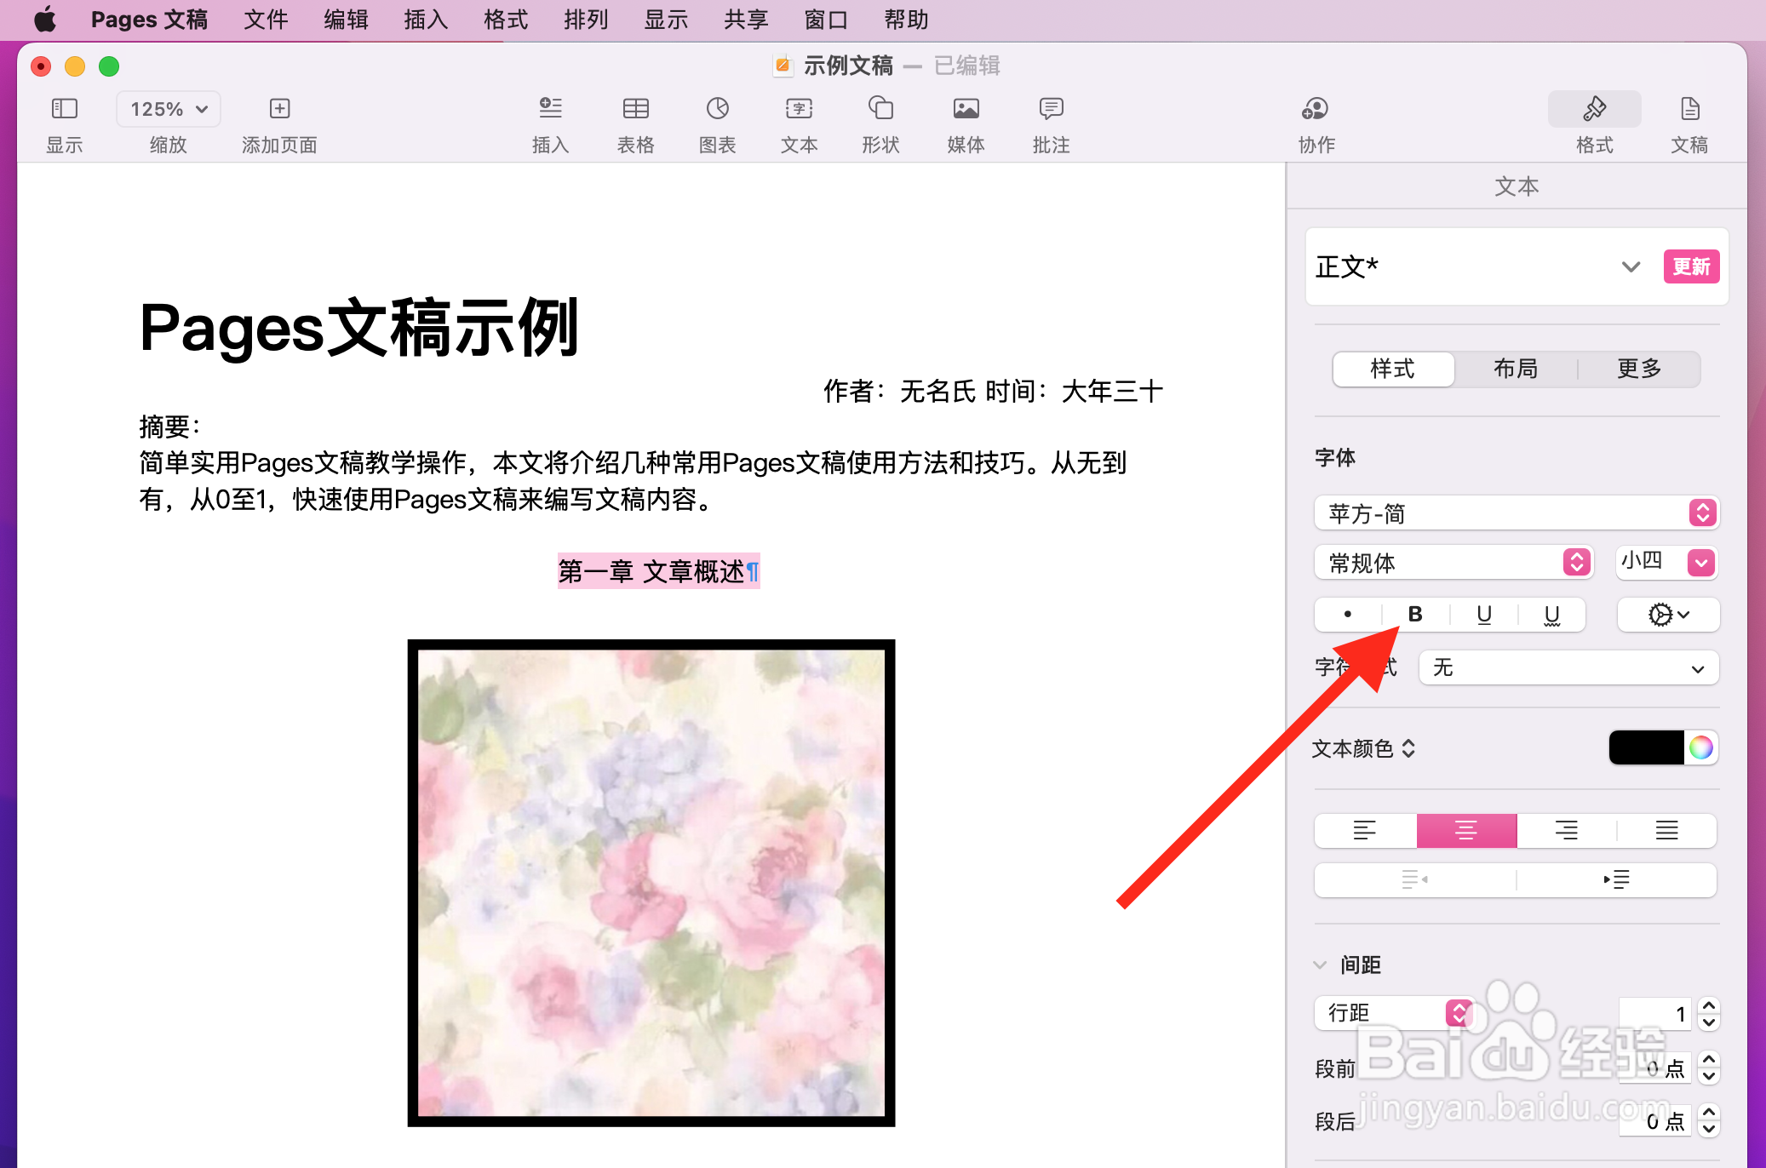Select the floral image in document

[x=651, y=883]
